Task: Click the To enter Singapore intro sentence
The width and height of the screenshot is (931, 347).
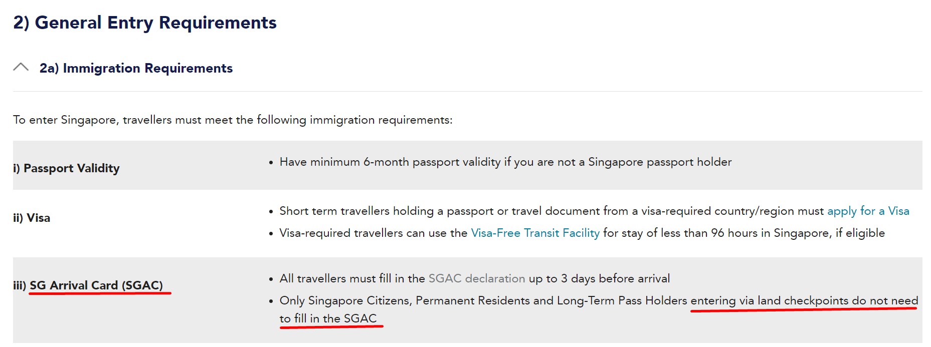Action: pyautogui.click(x=233, y=120)
